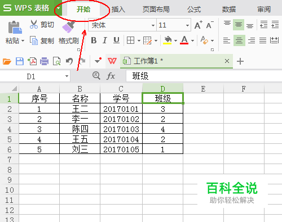The width and height of the screenshot is (282, 222).
Task: Click the Paste clipboard icon
Action: (x=15, y=28)
